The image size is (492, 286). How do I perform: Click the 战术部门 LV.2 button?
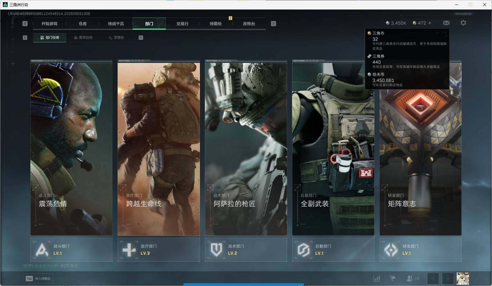pos(246,250)
